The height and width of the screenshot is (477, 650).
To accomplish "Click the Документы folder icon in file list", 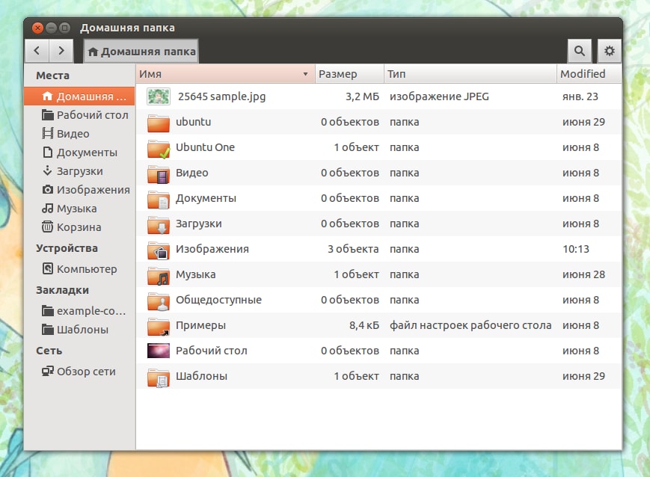I will coord(159,200).
